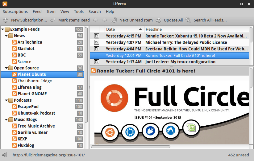Click the Ars Technica feed icon
Screen dimensions: 254x161
pyautogui.click(x=15, y=42)
